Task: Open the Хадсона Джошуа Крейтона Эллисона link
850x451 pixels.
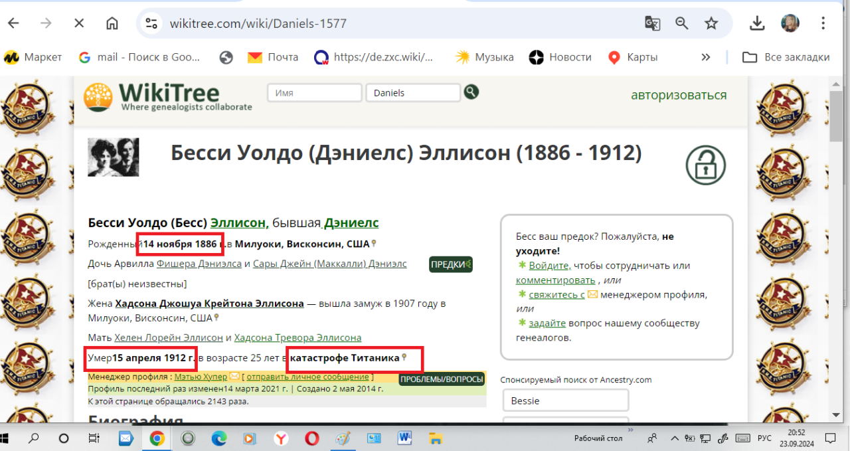Action: (209, 304)
